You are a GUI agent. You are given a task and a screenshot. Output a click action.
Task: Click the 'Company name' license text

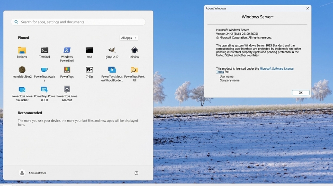point(229,80)
